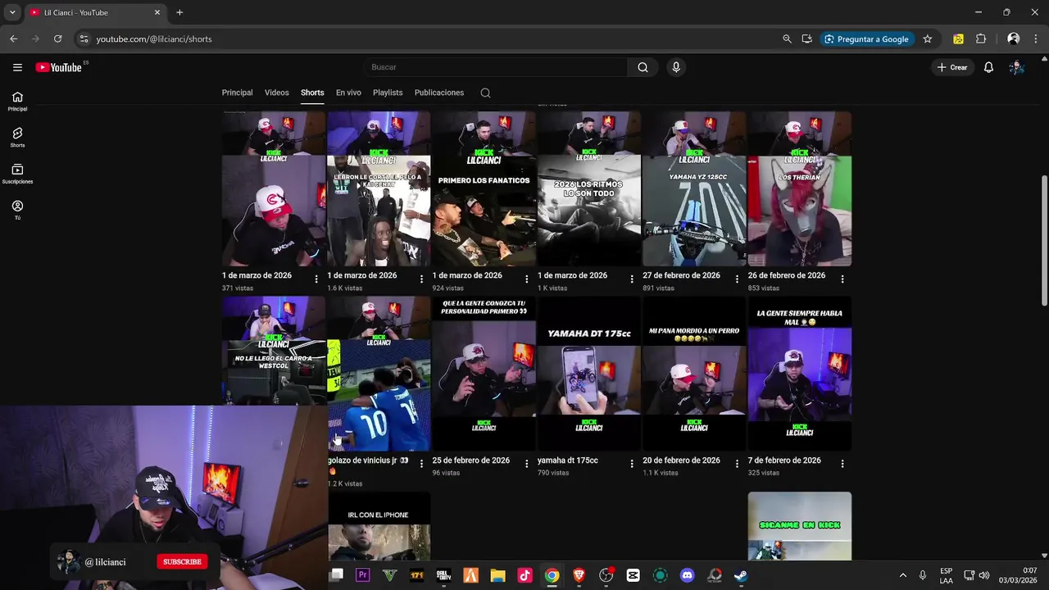1049x590 pixels.
Task: Open a new browser tab with plus
Action: pyautogui.click(x=179, y=12)
